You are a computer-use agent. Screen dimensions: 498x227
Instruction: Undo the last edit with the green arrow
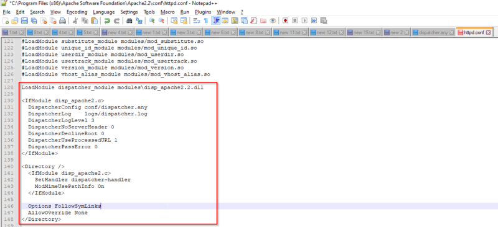(107, 20)
